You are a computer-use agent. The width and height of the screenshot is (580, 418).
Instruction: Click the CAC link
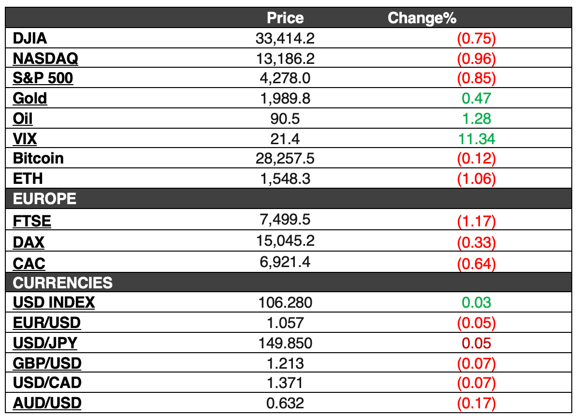point(29,263)
